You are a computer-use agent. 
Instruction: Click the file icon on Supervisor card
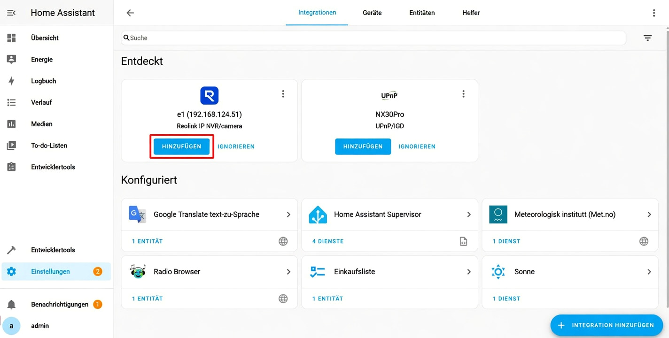point(463,241)
